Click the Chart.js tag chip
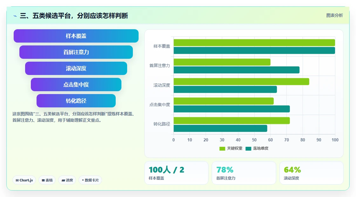This screenshot has width=356, height=197. pyautogui.click(x=24, y=180)
